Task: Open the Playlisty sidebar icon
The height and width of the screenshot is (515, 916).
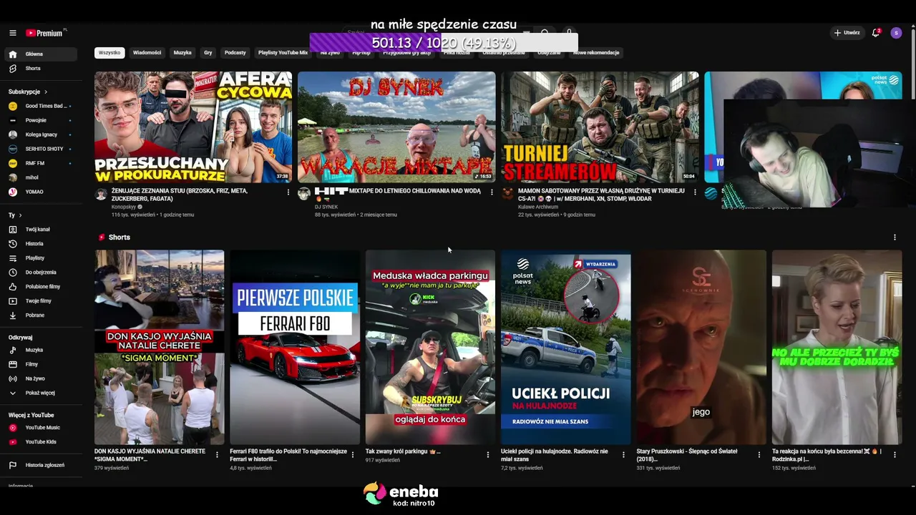Action: point(13,258)
